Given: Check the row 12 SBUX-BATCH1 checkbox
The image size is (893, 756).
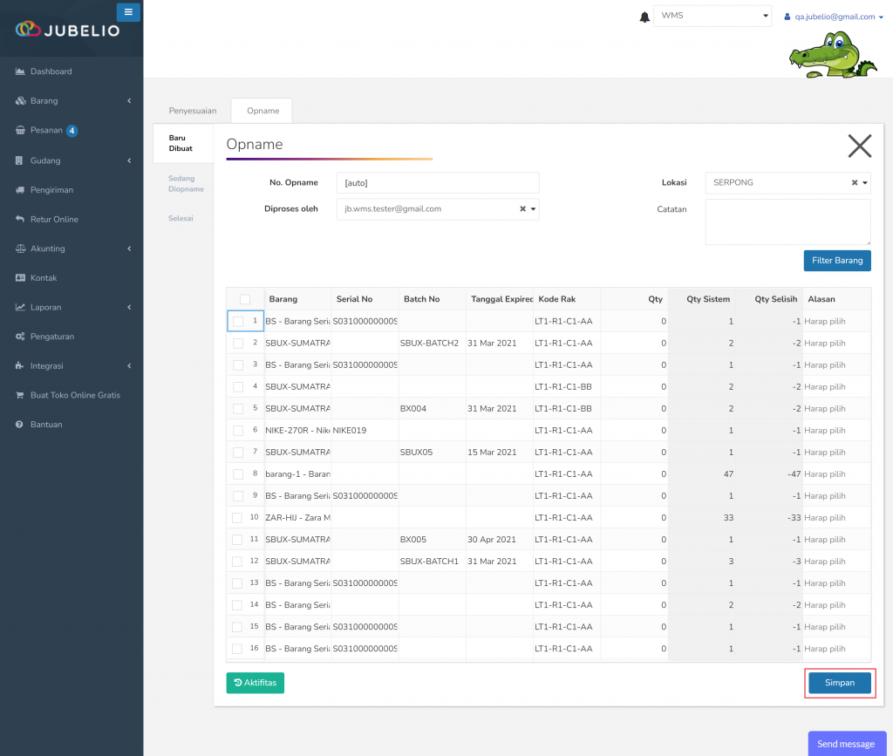Looking at the screenshot, I should (x=237, y=562).
